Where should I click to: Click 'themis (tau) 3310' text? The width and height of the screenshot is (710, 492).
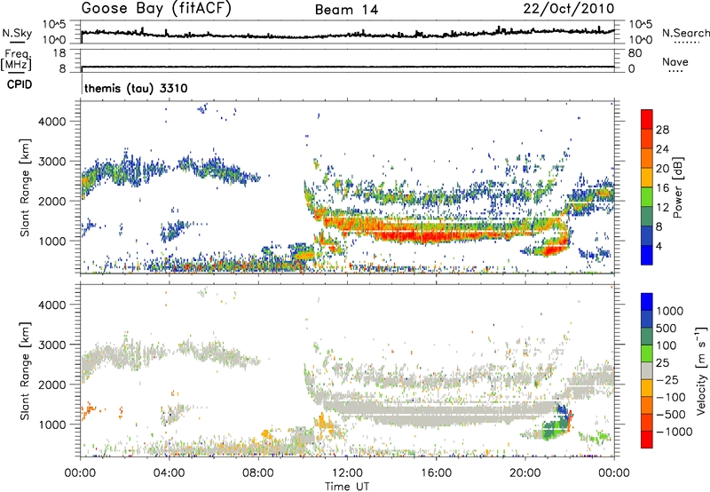[136, 88]
